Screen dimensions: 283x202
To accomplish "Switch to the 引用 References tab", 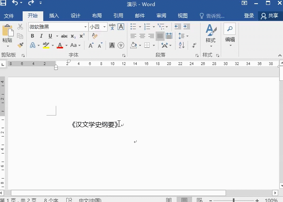I will pos(118,16).
